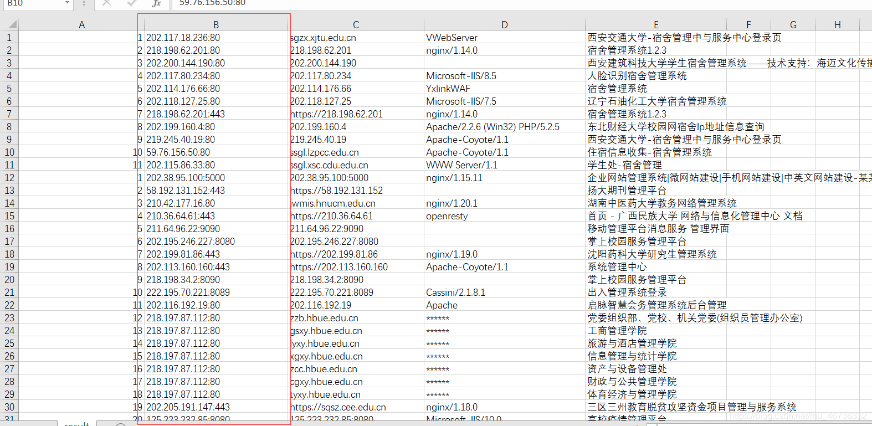The height and width of the screenshot is (426, 872).
Task: Select column D header
Action: coord(505,24)
